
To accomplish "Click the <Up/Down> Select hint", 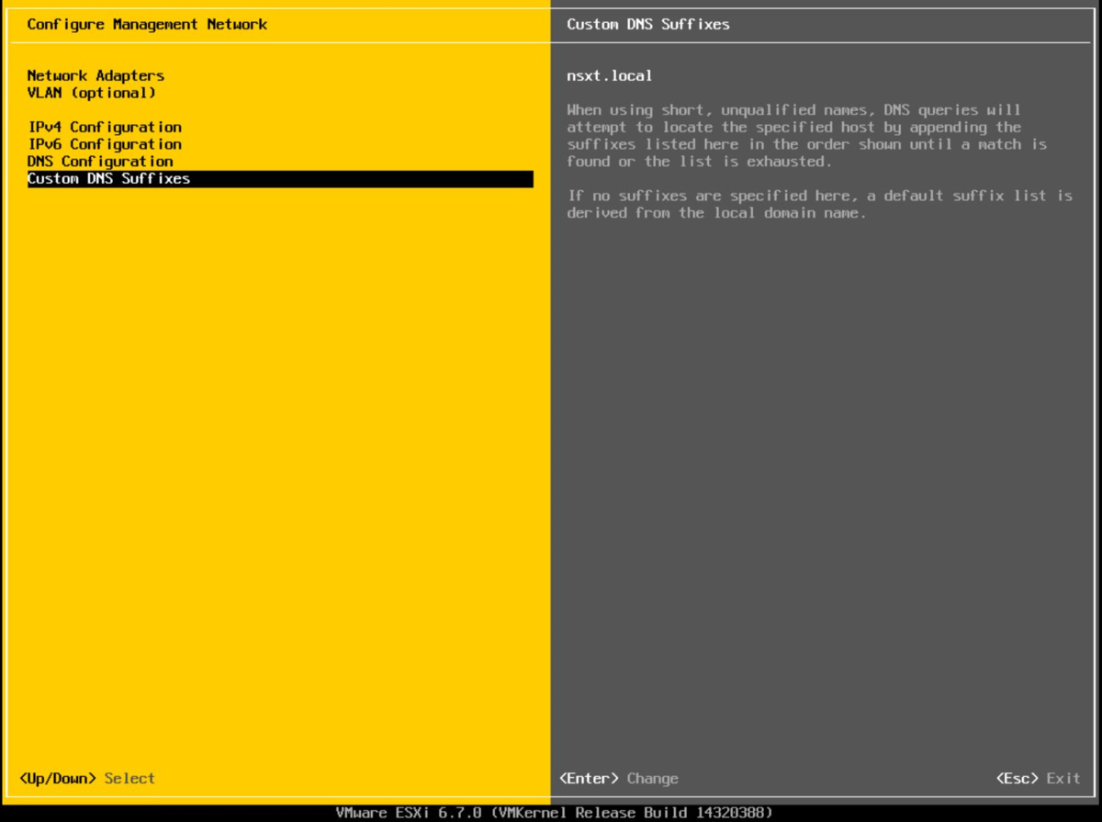I will point(87,779).
